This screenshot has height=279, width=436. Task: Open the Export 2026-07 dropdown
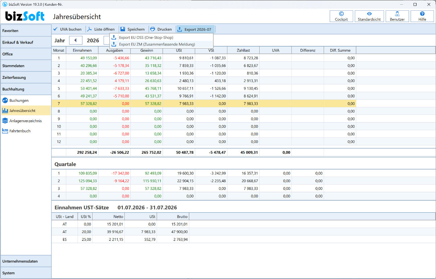(195, 29)
